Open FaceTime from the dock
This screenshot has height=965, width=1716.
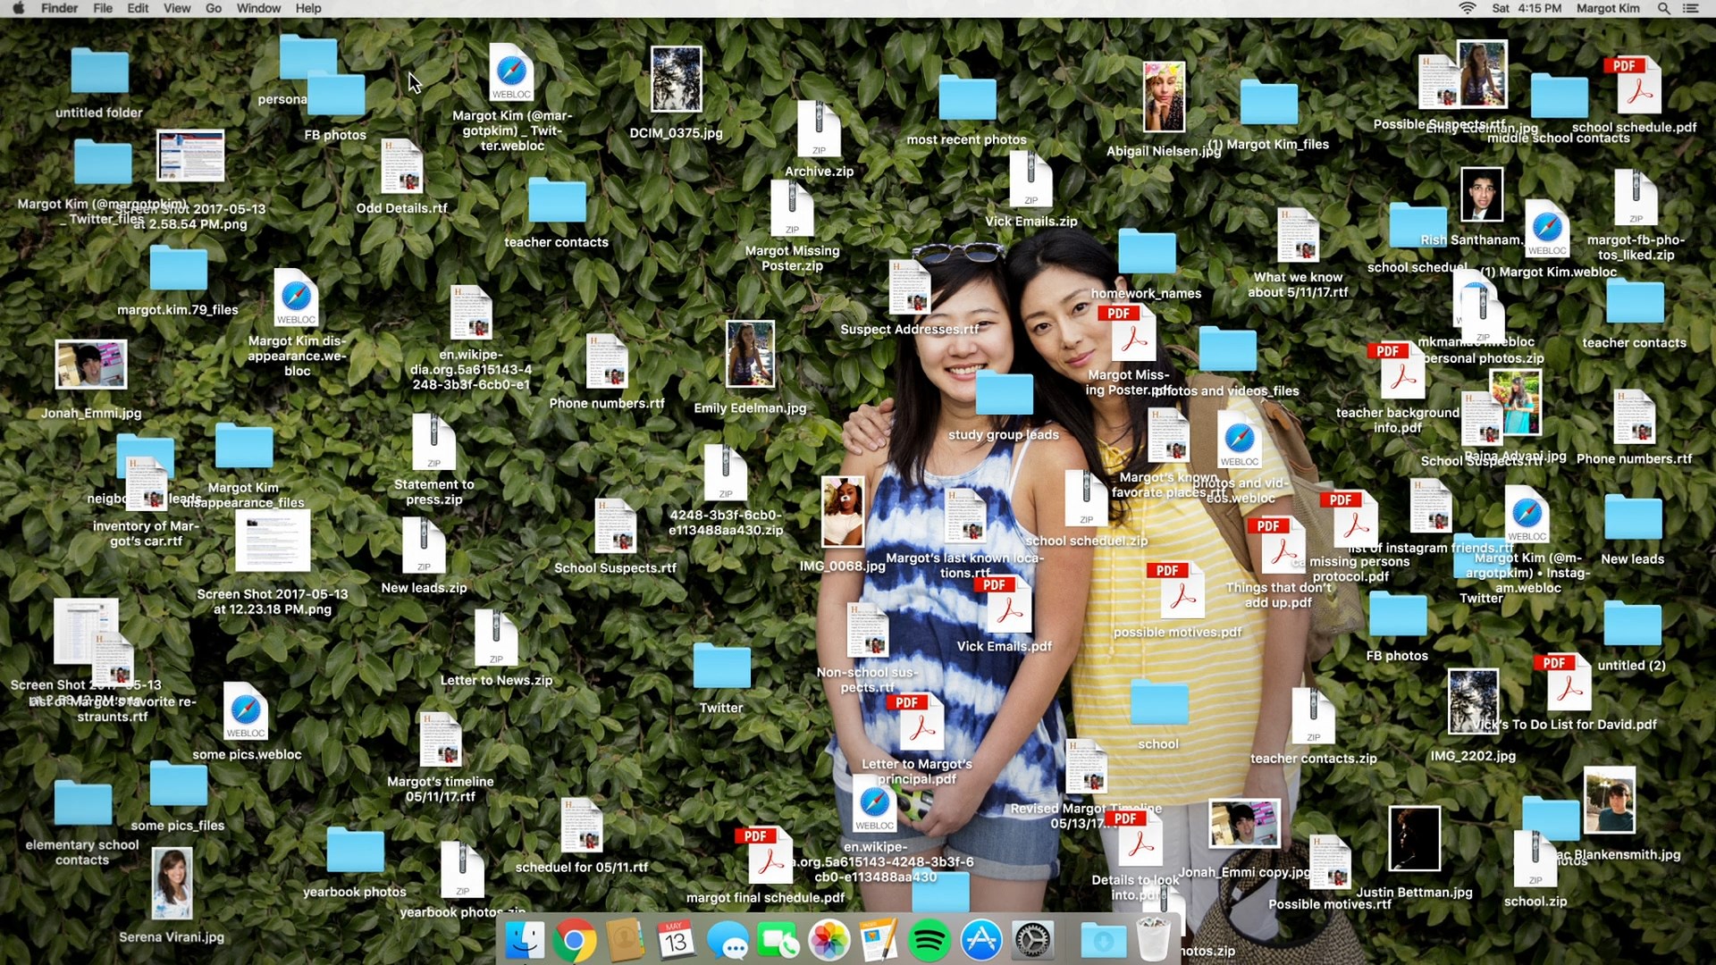point(778,941)
